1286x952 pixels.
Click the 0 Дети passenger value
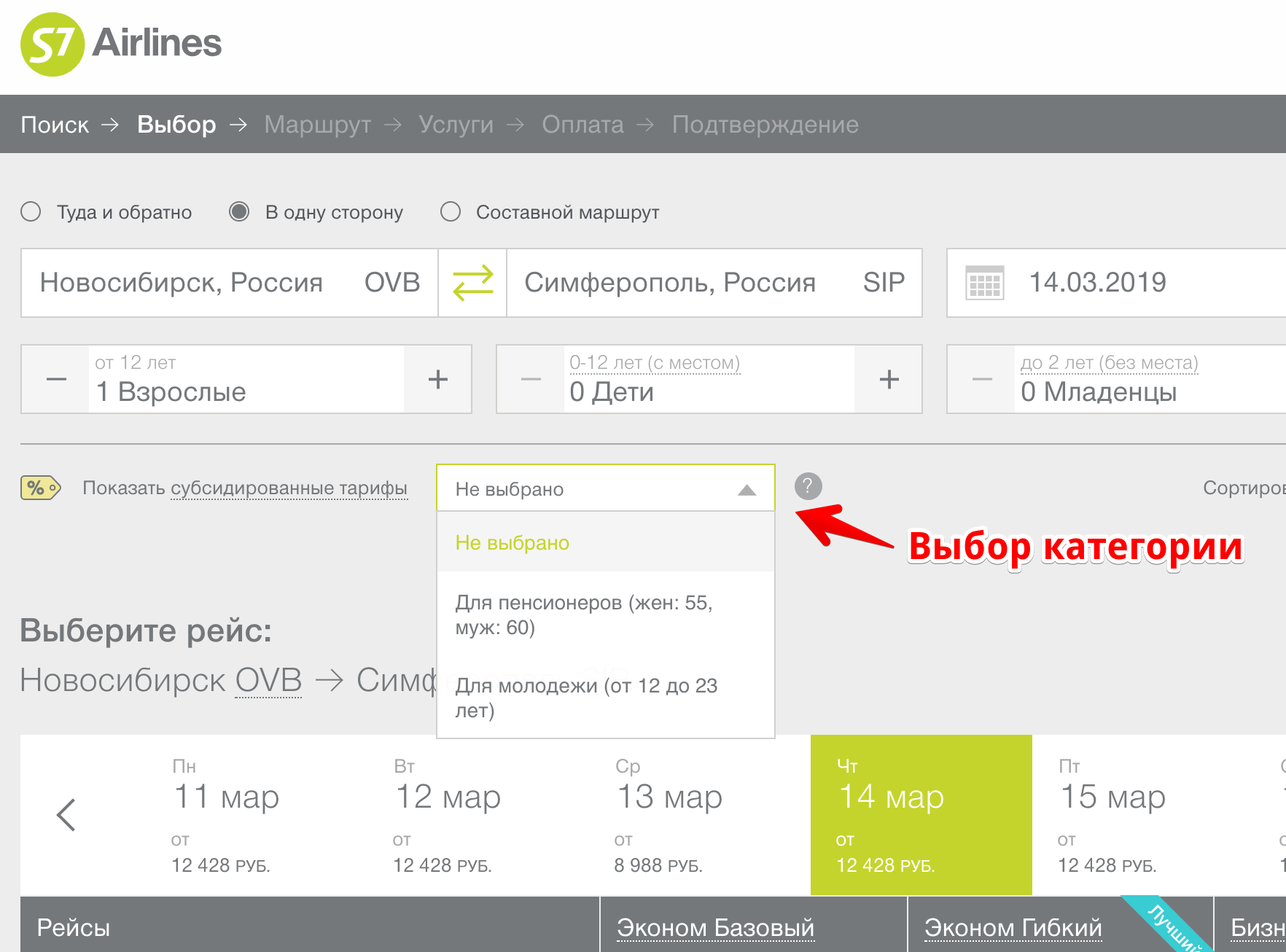pyautogui.click(x=612, y=391)
